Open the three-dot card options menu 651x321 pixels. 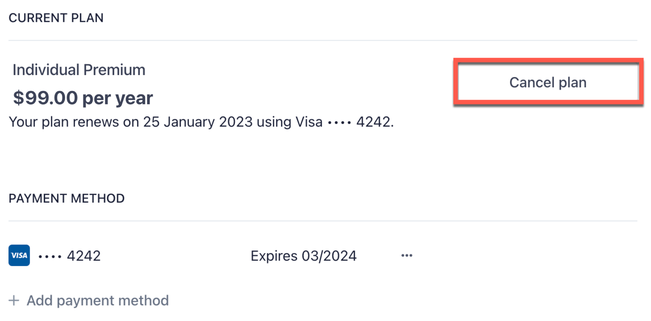pos(407,256)
